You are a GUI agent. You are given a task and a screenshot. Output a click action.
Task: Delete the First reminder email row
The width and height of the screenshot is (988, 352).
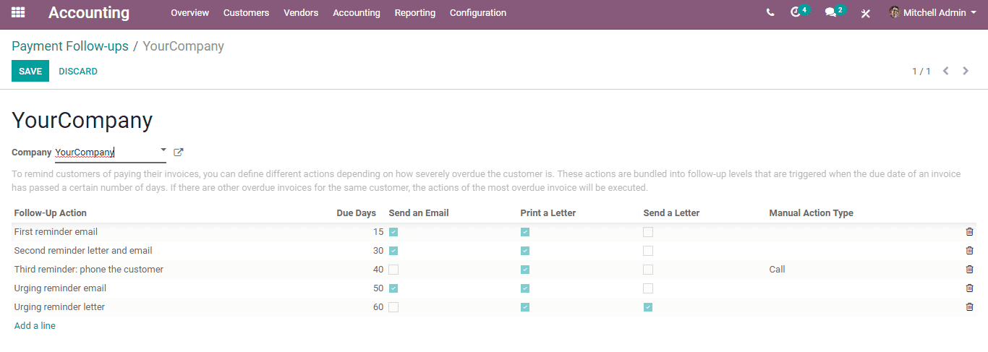tap(969, 232)
